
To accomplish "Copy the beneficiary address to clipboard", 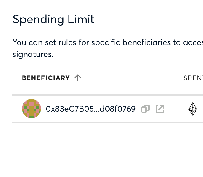I will pos(145,109).
